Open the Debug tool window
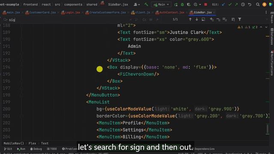The width and height of the screenshot is (274, 154). point(36,149)
